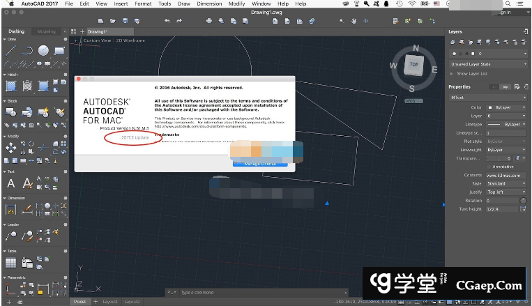Click the TOP face of the ViewCube
Screen dimensions: 532x306
click(413, 64)
